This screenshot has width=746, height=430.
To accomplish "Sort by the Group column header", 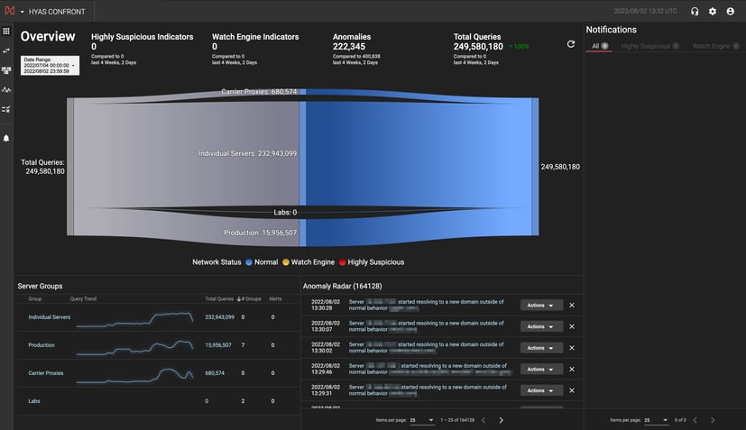I will tap(35, 299).
